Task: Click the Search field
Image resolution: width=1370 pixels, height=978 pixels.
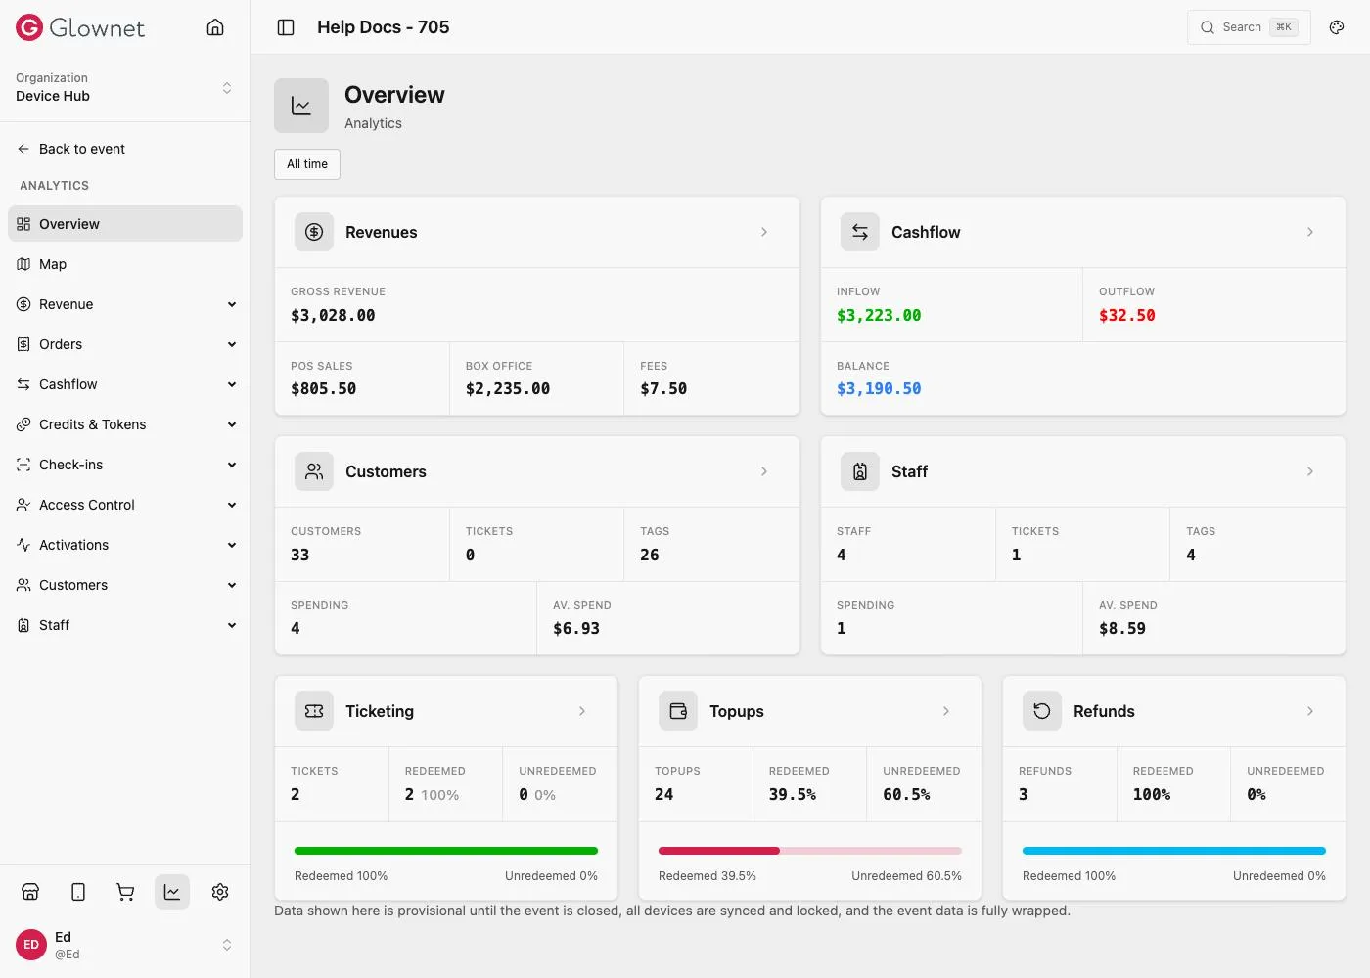Action: pos(1249,27)
